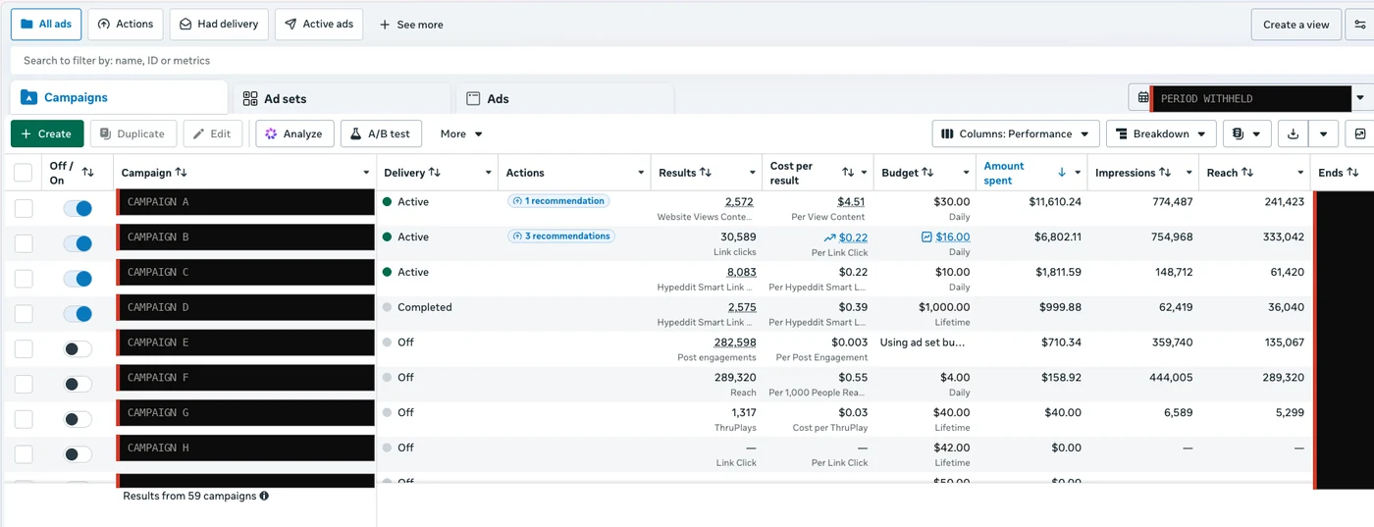The height and width of the screenshot is (527, 1374).
Task: Click the export download icon
Action: click(x=1294, y=133)
